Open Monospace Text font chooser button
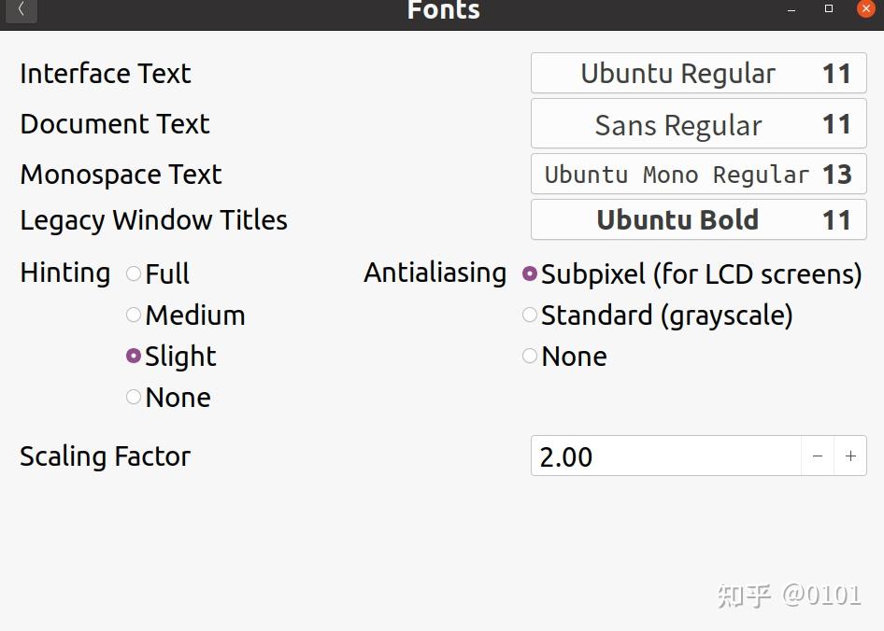Screen dimensions: 884x631 point(698,175)
